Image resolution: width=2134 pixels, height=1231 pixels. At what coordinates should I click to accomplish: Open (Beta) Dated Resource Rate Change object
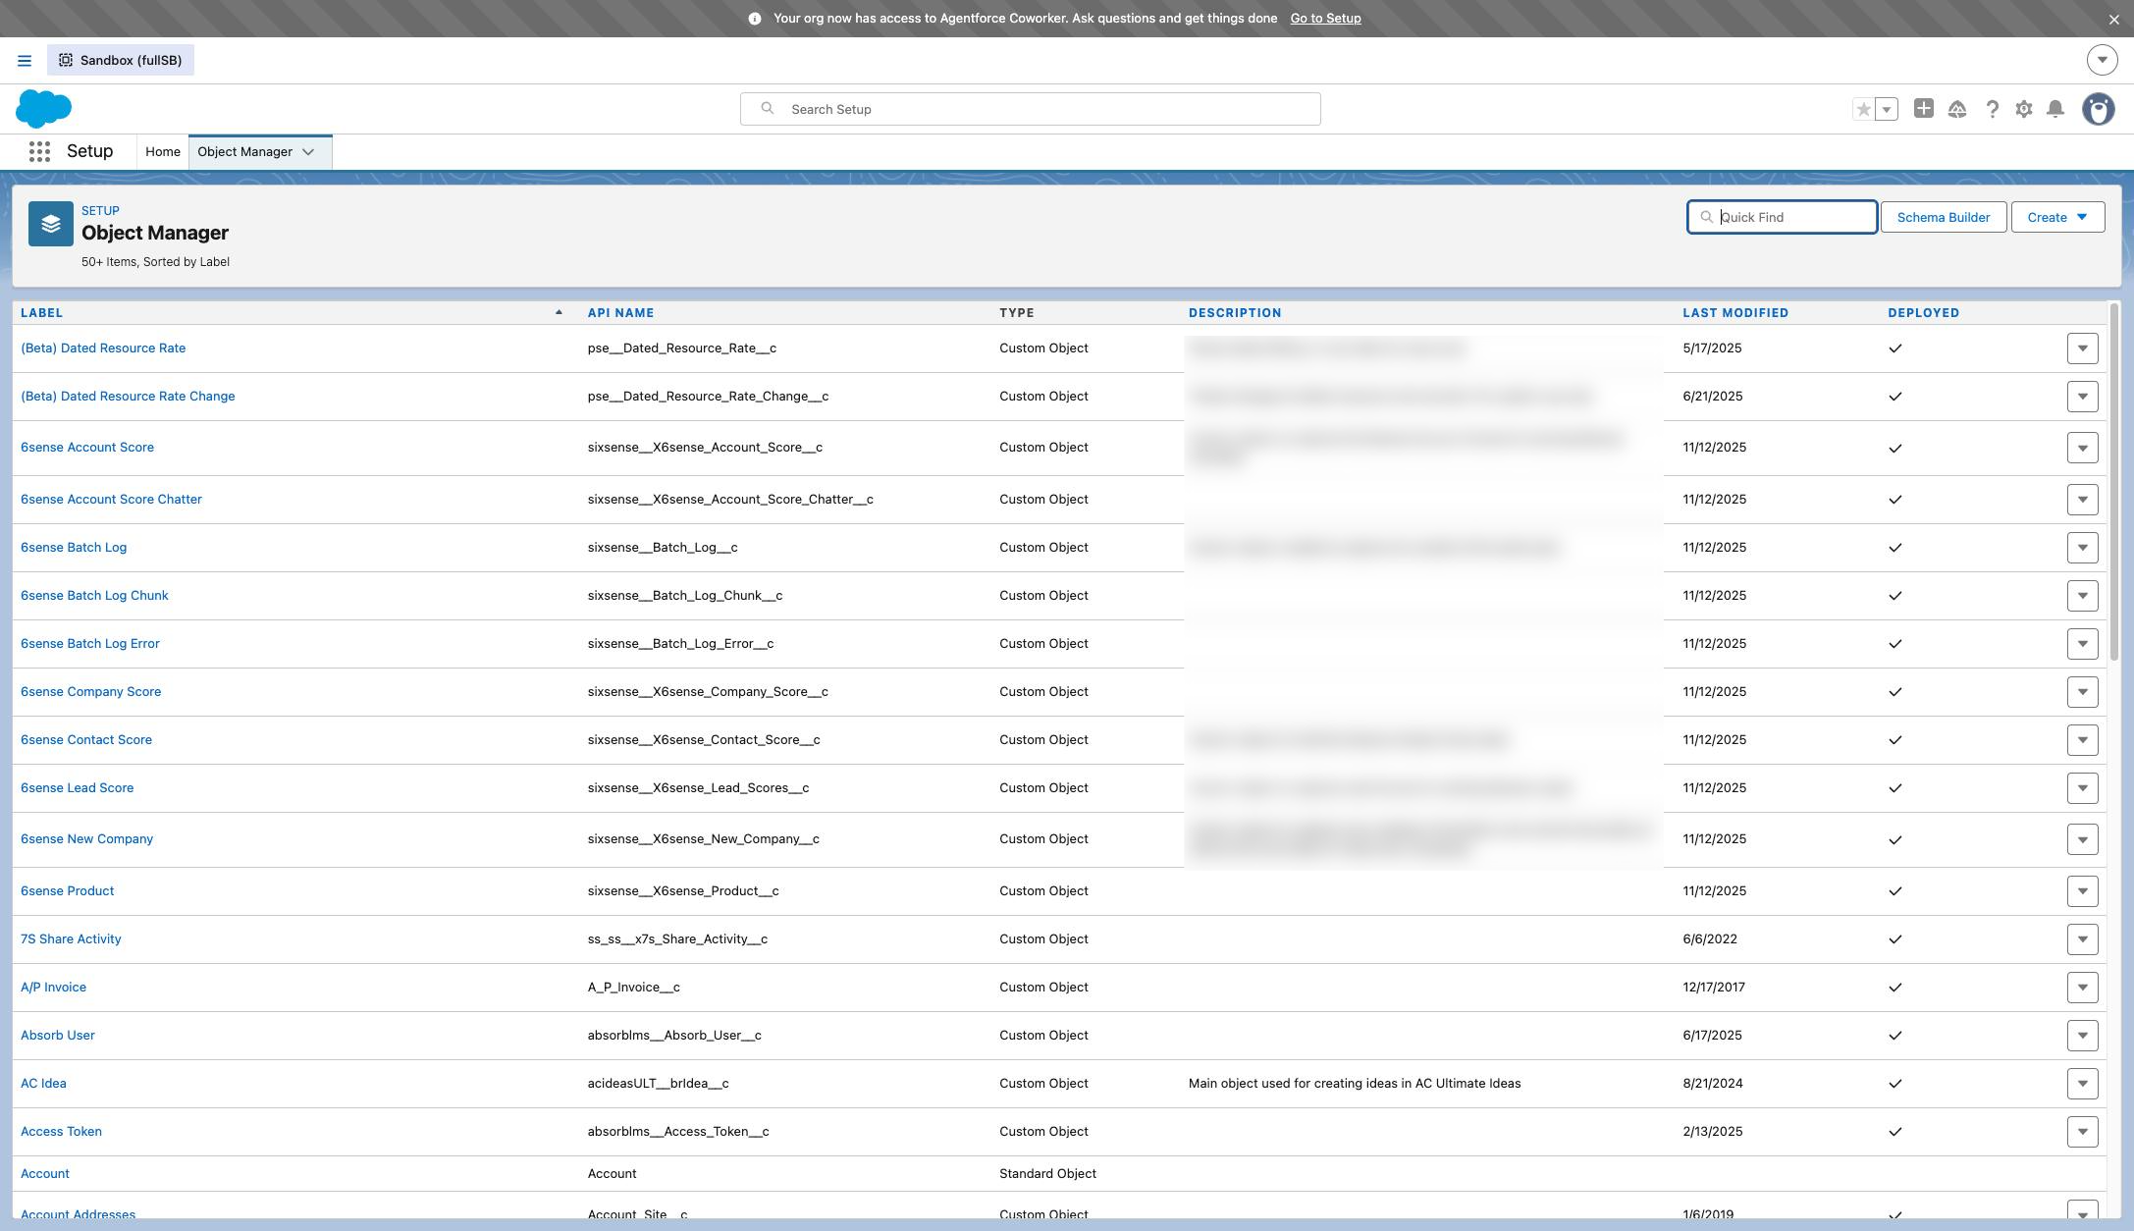[128, 397]
